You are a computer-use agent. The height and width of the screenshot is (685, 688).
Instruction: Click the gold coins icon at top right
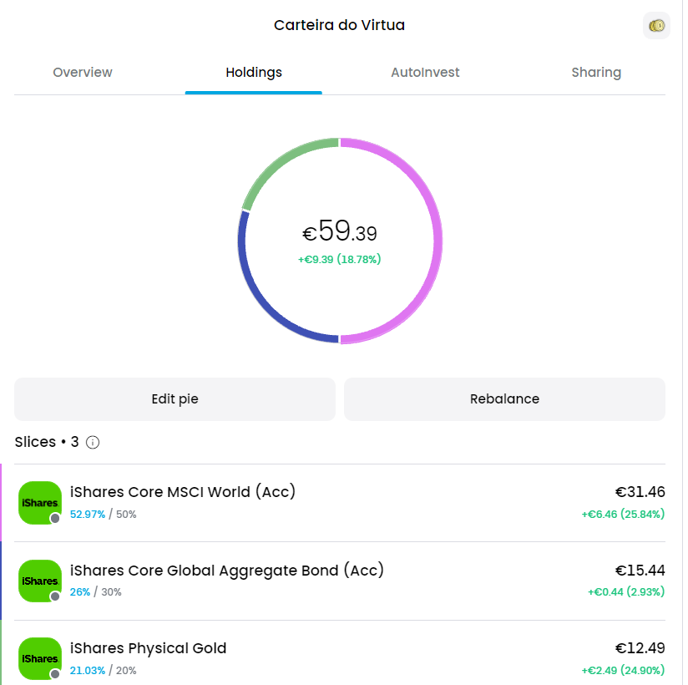656,25
